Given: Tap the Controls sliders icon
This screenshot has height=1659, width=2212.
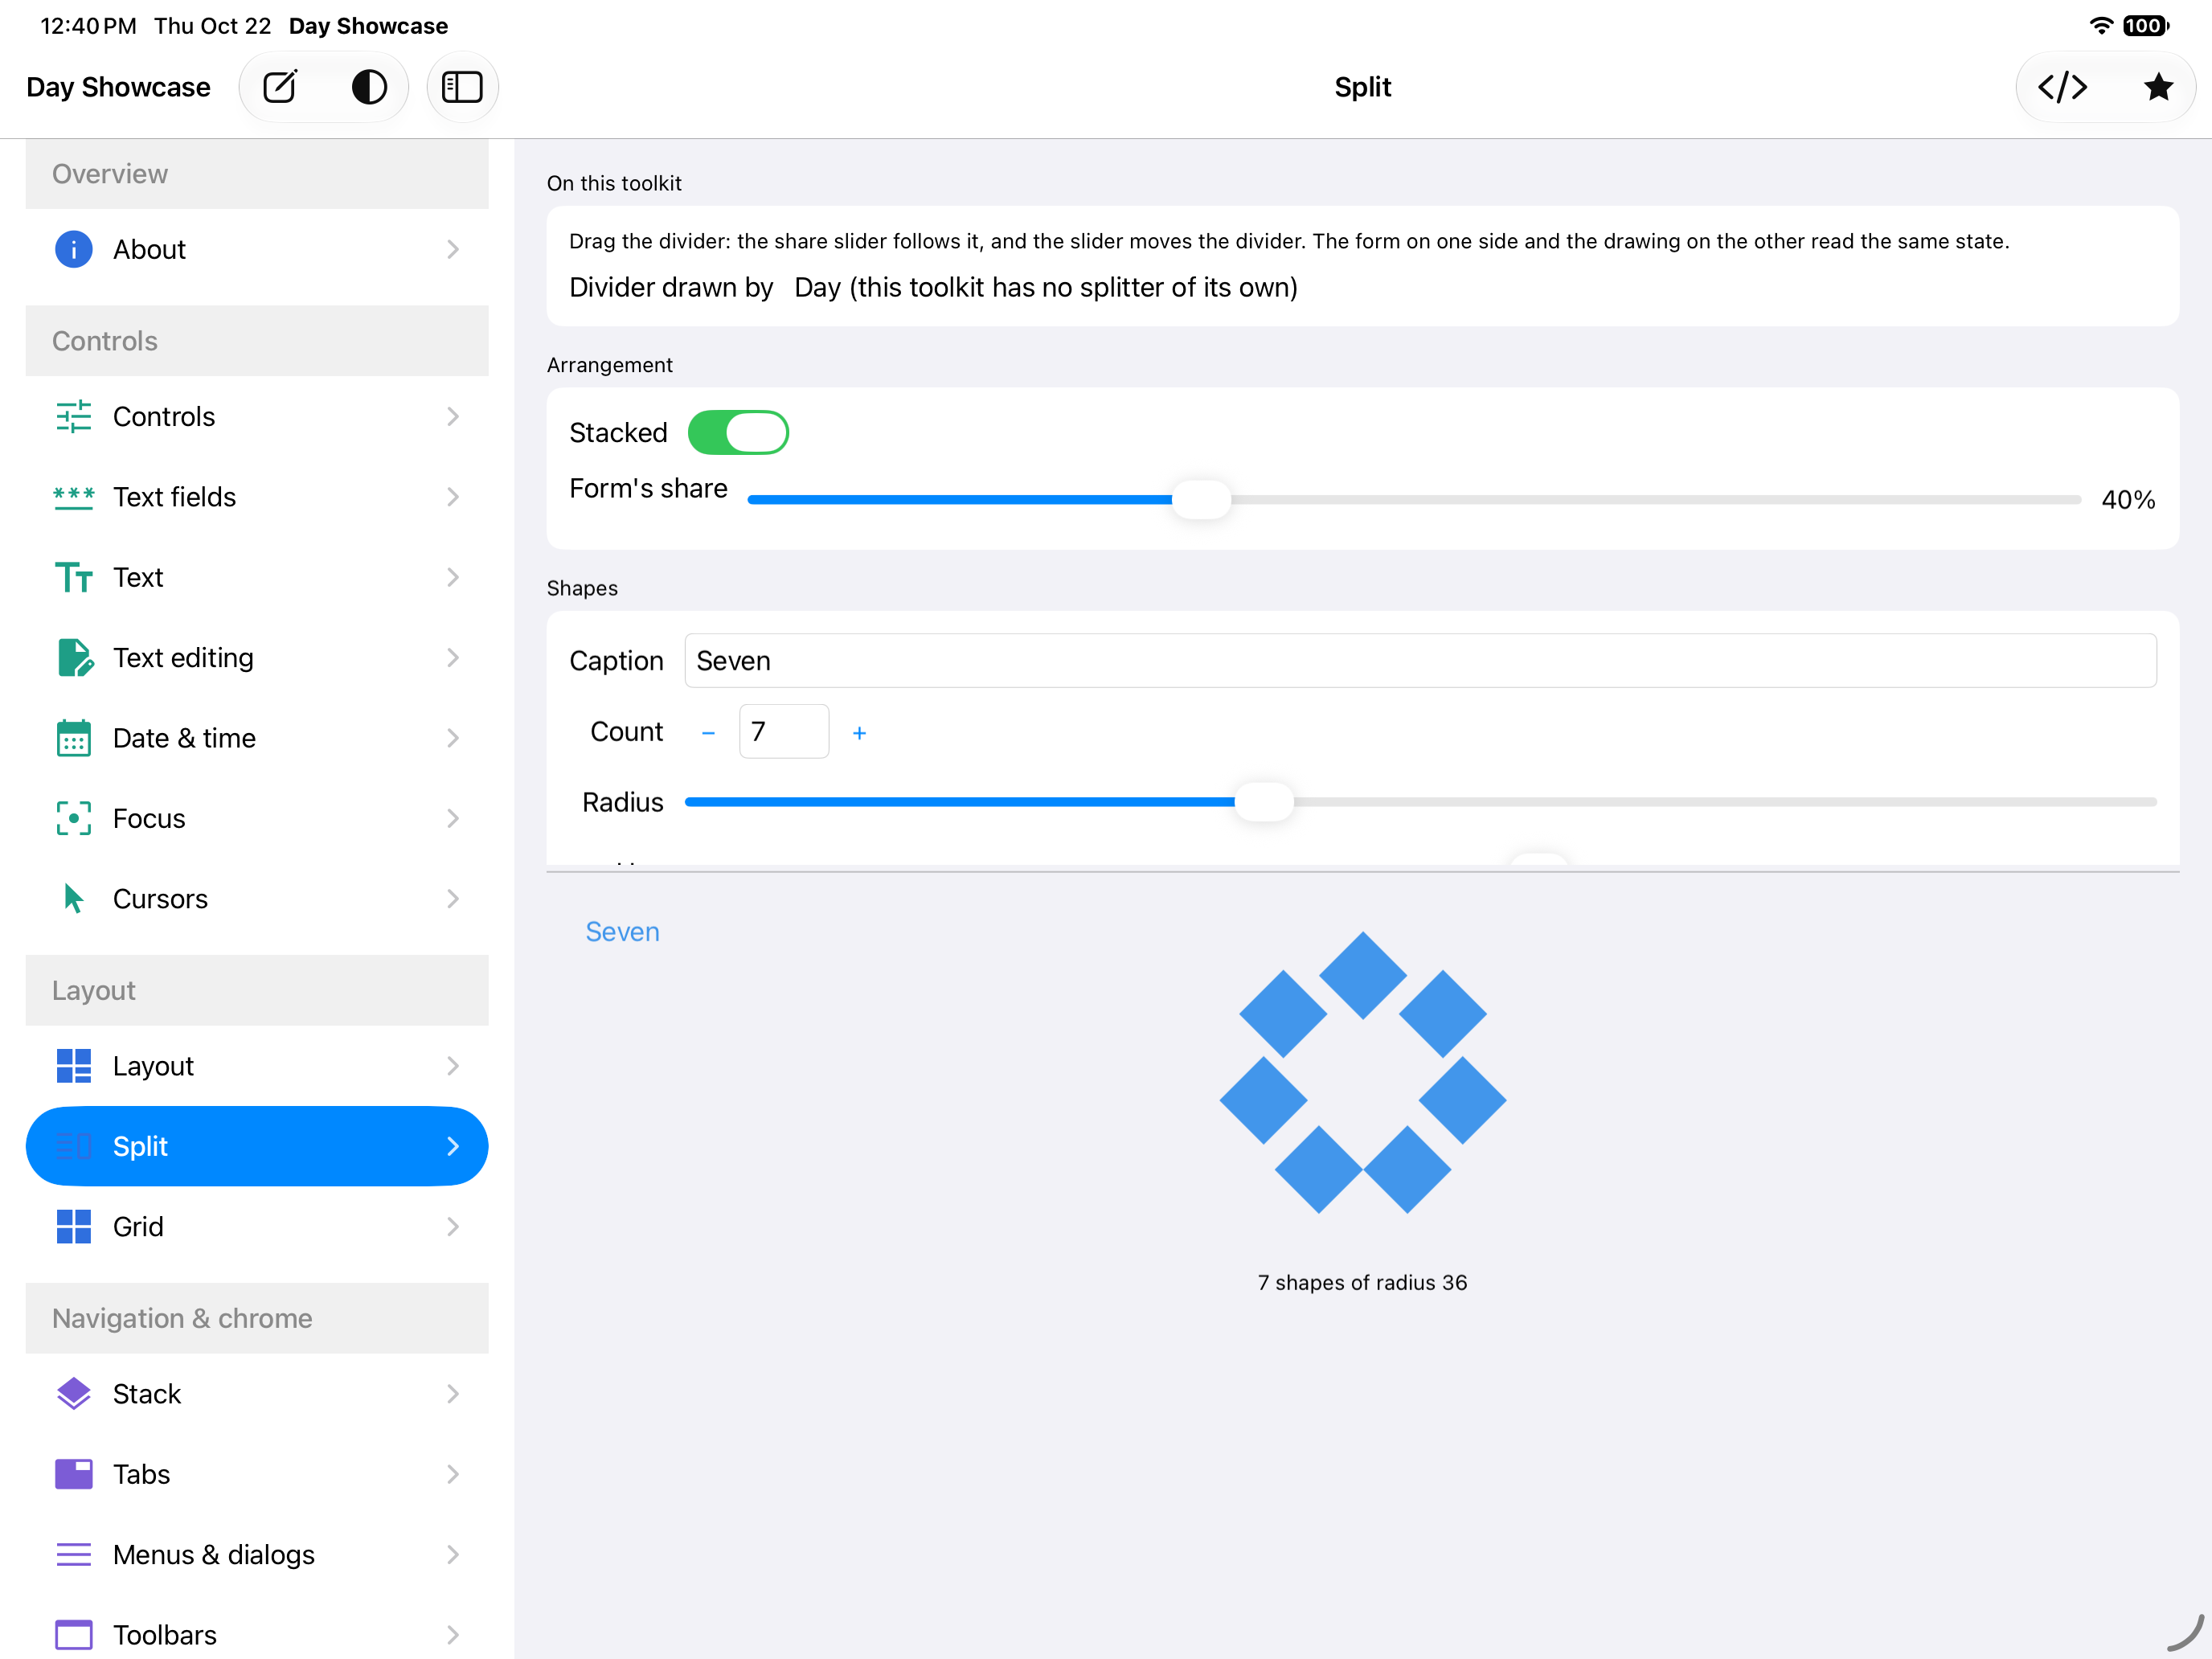Looking at the screenshot, I should tap(74, 416).
